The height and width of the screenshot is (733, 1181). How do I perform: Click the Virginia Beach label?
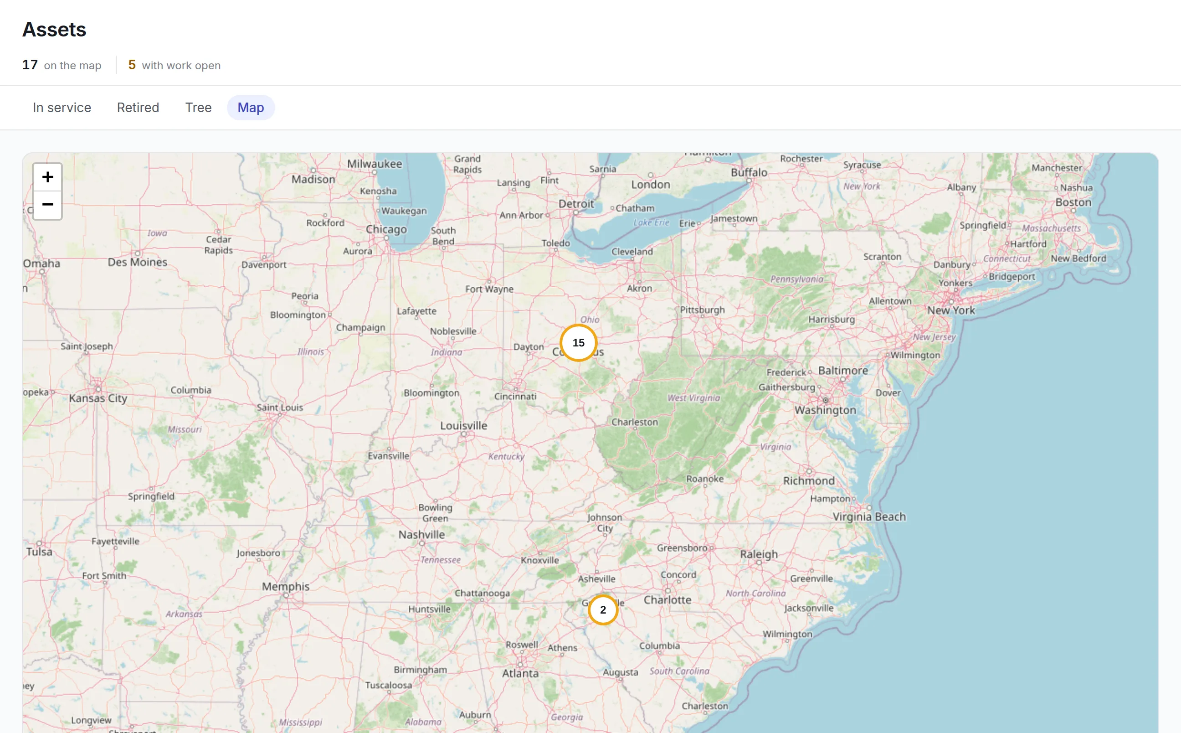(x=869, y=517)
